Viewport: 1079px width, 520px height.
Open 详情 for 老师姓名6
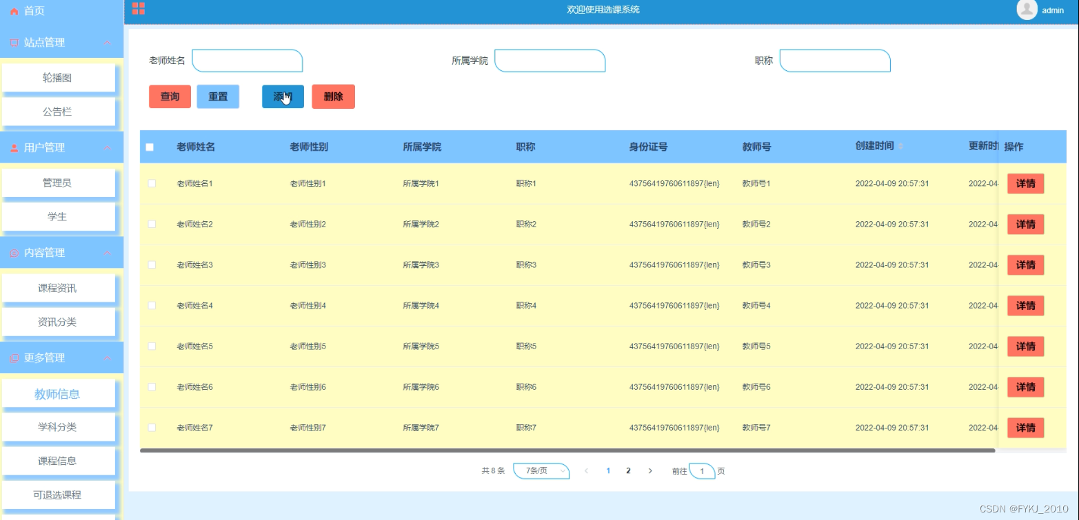click(x=1025, y=387)
